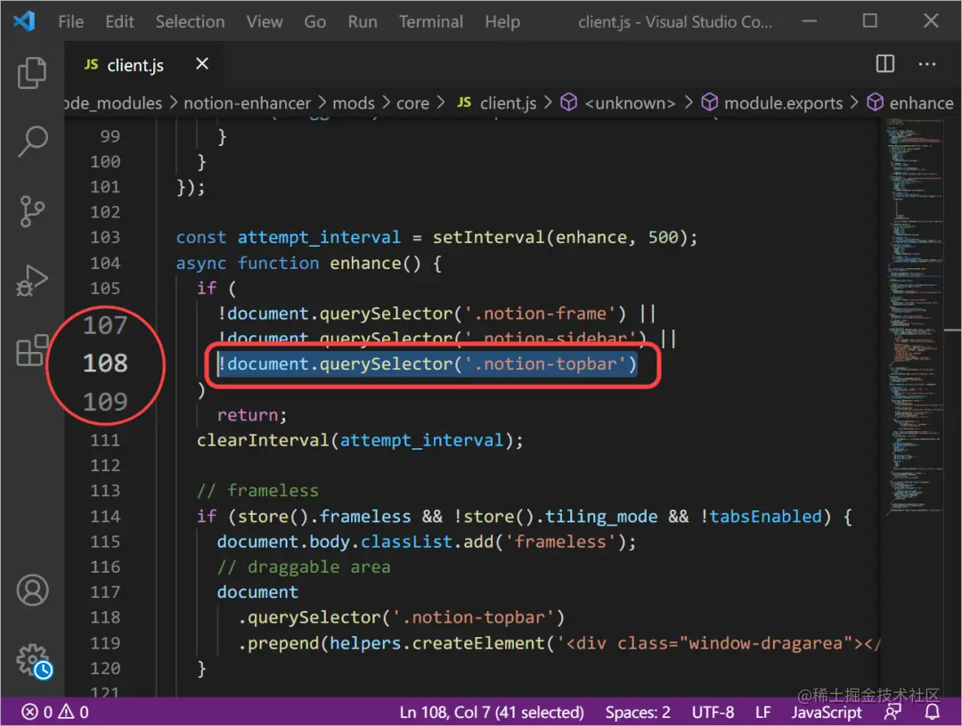Open the Explorer view in the activity bar
962x726 pixels.
click(32, 72)
